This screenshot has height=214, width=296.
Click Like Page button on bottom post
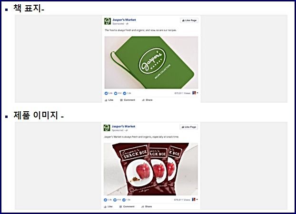pos(188,127)
